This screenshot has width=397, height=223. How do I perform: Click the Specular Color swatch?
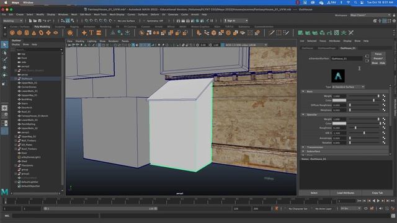tap(339, 123)
